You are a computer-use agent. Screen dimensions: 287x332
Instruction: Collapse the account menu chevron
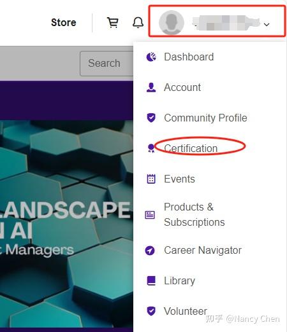(267, 24)
